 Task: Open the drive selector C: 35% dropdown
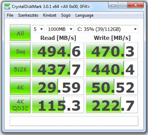[x=107, y=29]
